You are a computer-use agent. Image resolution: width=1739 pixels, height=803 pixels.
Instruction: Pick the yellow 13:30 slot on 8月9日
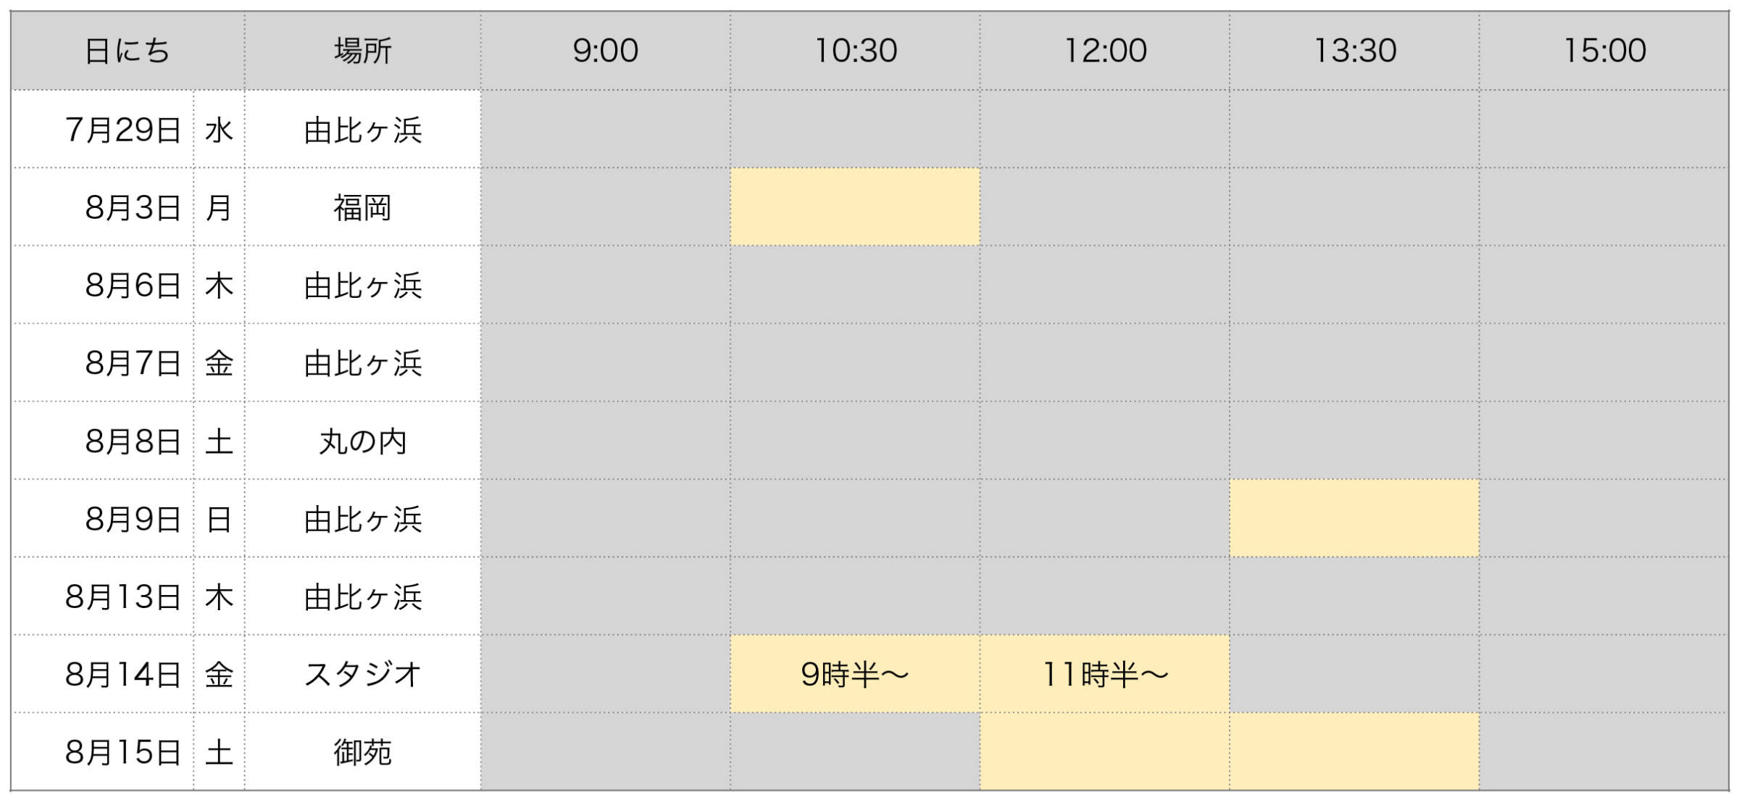tap(1354, 519)
